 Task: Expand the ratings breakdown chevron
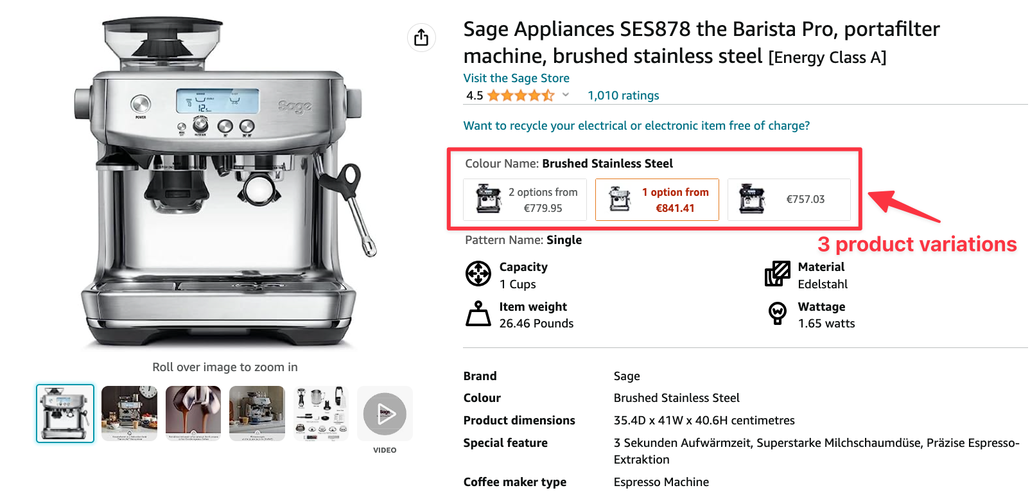click(566, 95)
